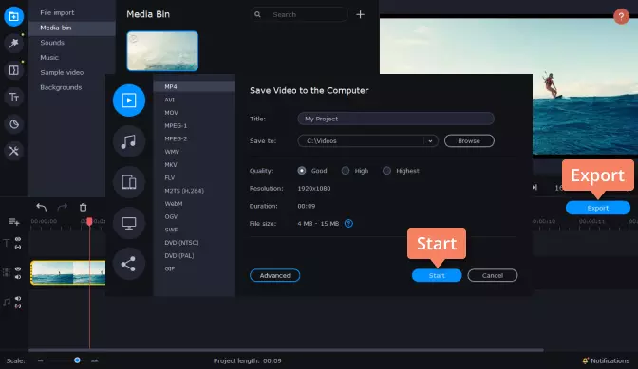Viewport: 638px width, 369px height.
Task: Open Media bin in left panel
Action: tap(71, 28)
